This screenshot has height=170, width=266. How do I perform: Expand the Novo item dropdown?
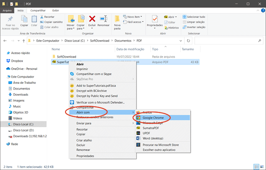(136, 17)
